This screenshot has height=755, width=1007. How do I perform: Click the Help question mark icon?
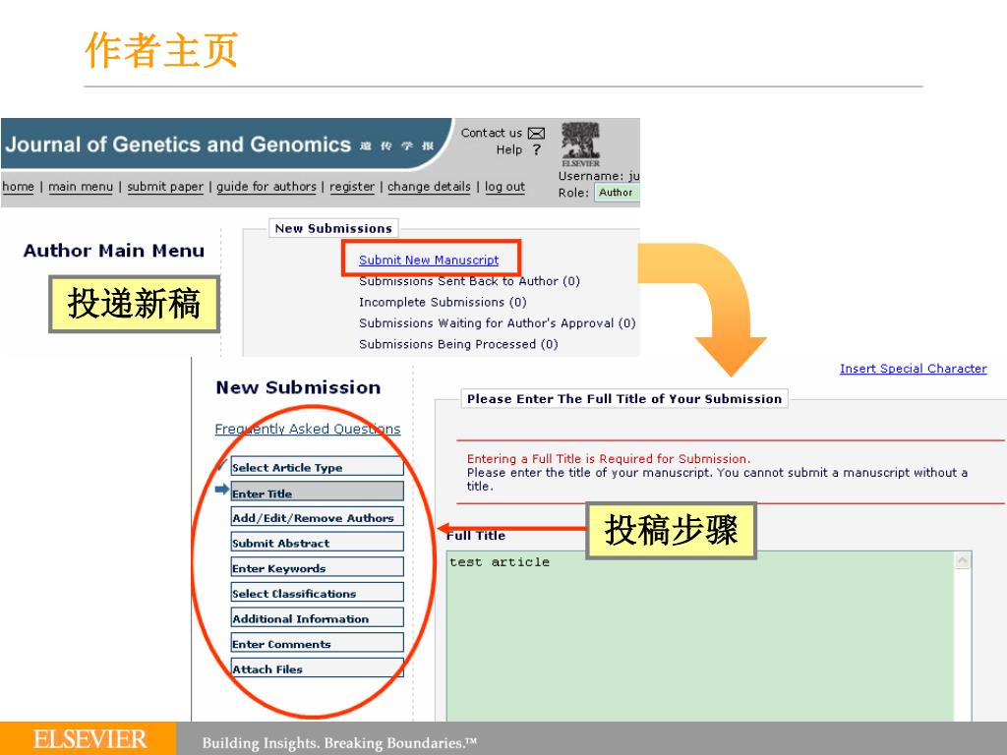click(x=537, y=149)
